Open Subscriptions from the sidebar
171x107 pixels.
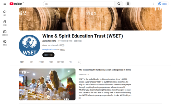coord(5,33)
